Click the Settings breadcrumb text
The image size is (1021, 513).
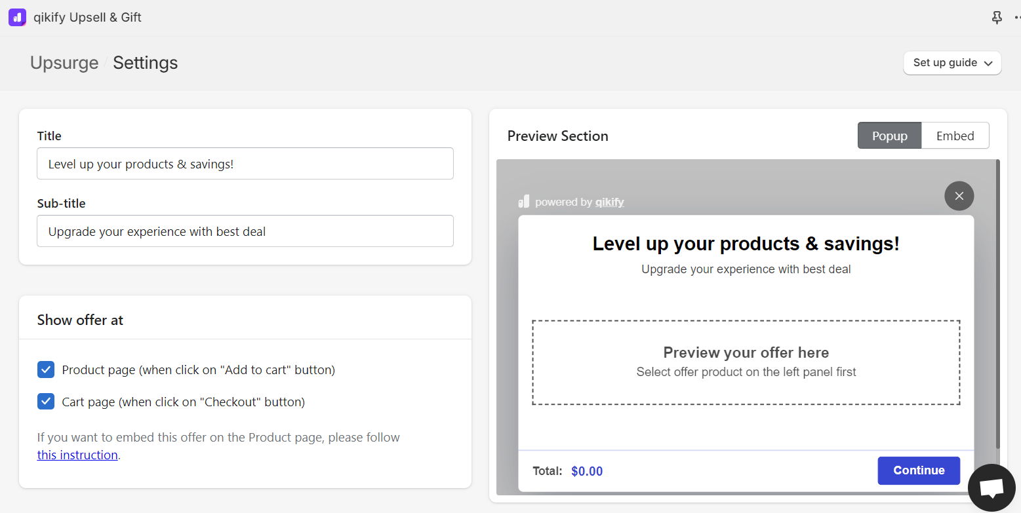point(146,63)
